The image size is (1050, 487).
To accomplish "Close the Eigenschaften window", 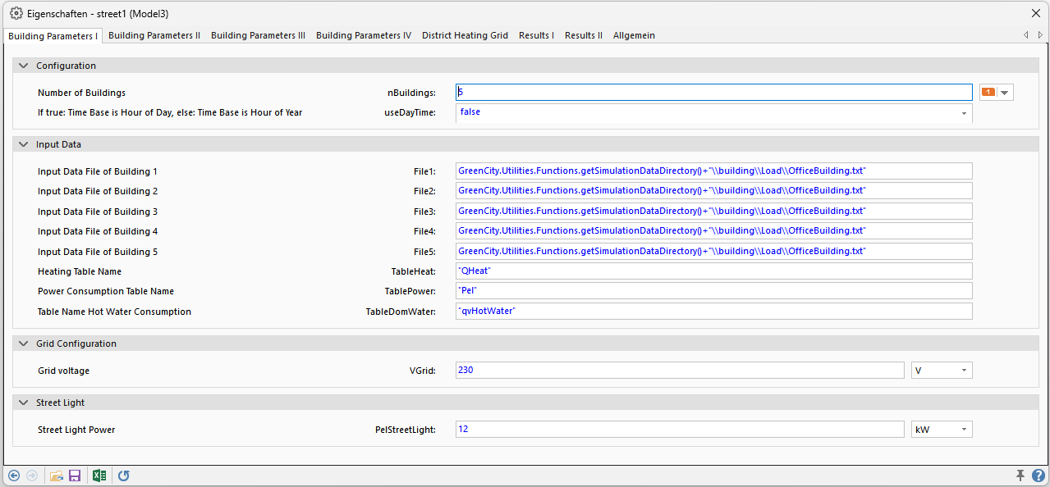I will point(1036,14).
